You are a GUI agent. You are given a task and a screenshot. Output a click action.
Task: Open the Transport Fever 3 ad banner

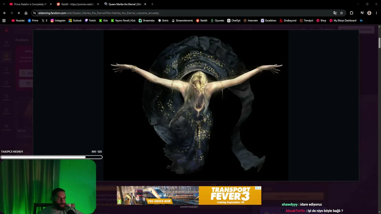189,196
